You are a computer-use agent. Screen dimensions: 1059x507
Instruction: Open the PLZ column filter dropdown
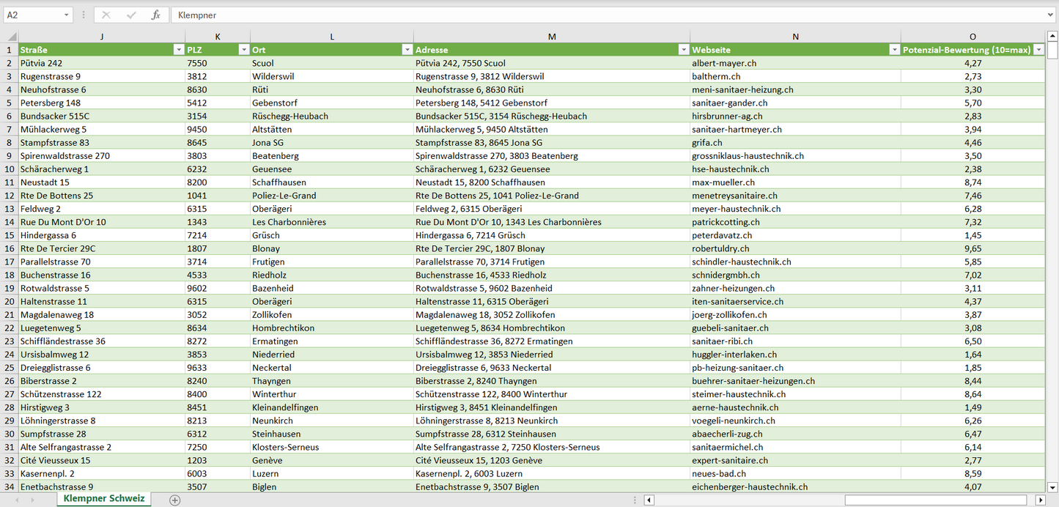tap(243, 50)
